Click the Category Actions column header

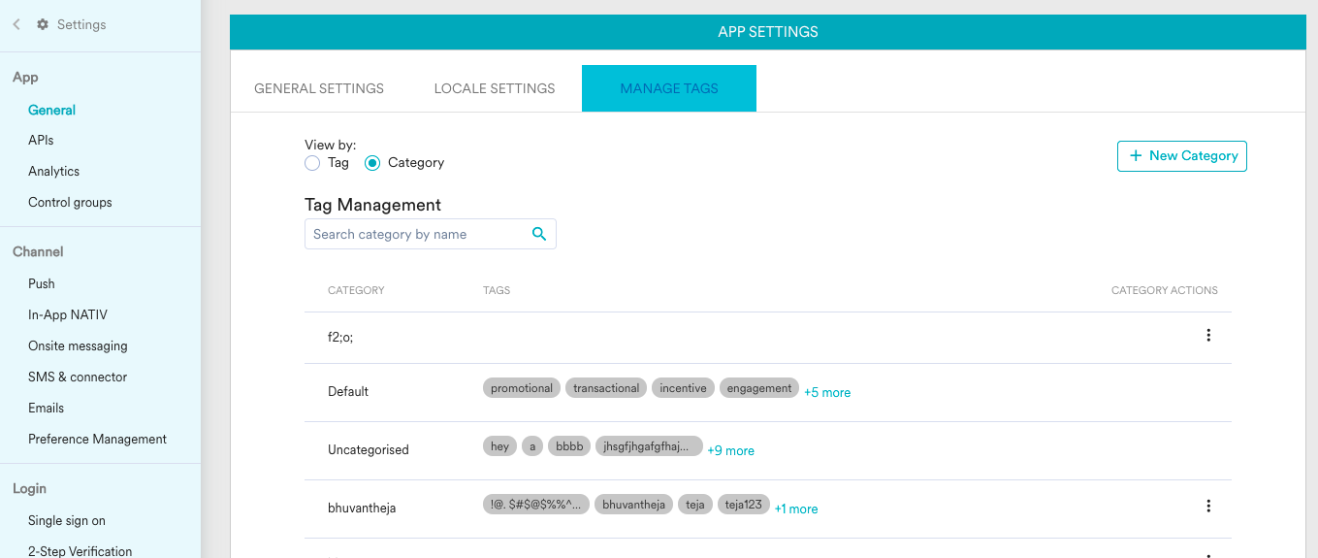[x=1164, y=290]
